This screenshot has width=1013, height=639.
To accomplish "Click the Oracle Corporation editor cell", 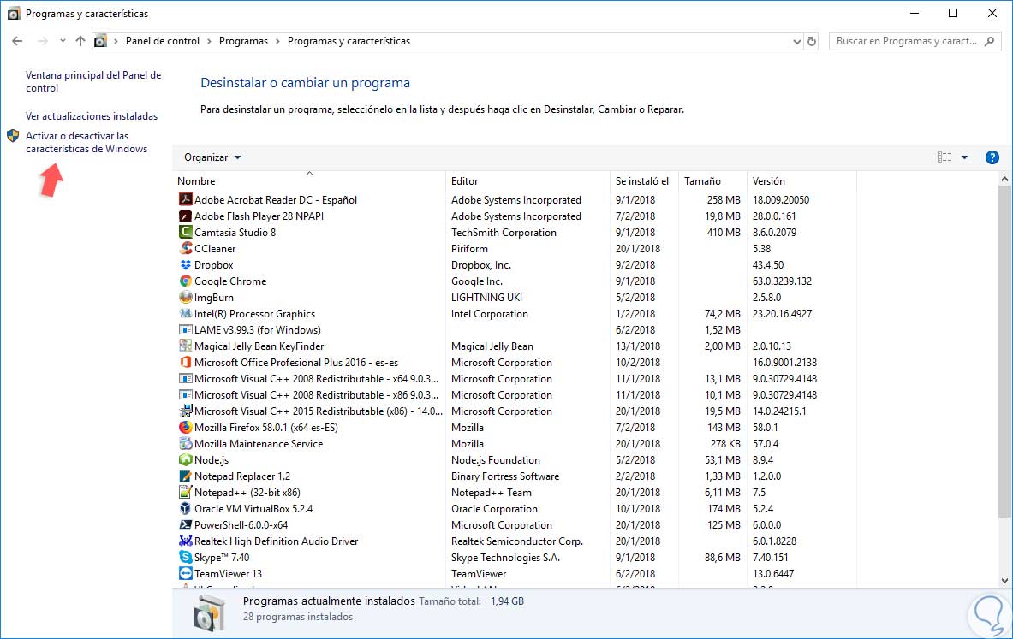I will tap(494, 509).
